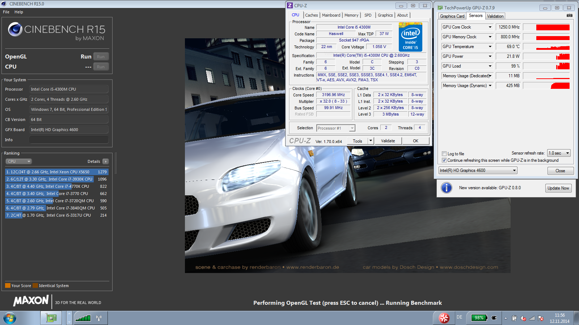Image resolution: width=579 pixels, height=325 pixels.
Task: Uncheck Continue refreshing in background option
Action: coord(444,160)
